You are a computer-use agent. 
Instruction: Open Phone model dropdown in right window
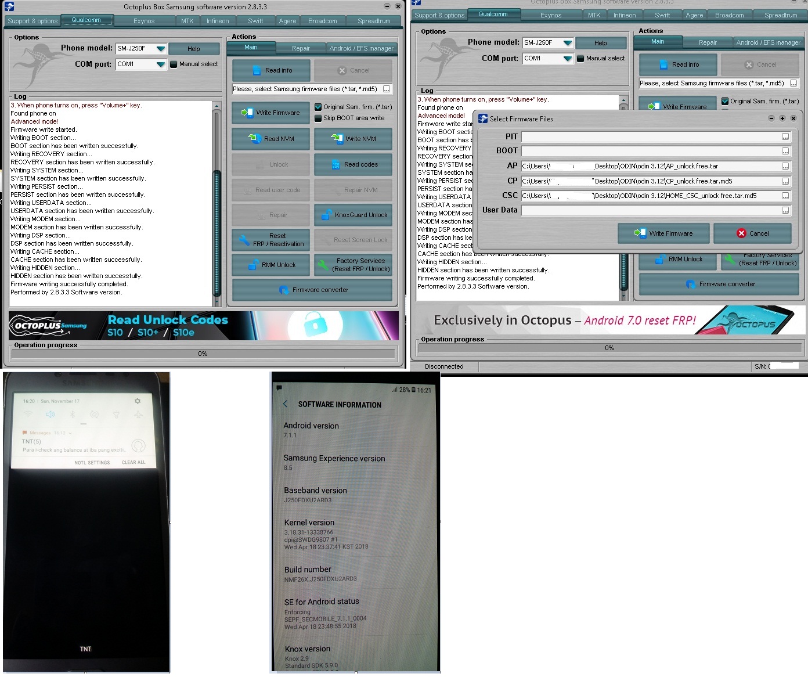[x=568, y=43]
